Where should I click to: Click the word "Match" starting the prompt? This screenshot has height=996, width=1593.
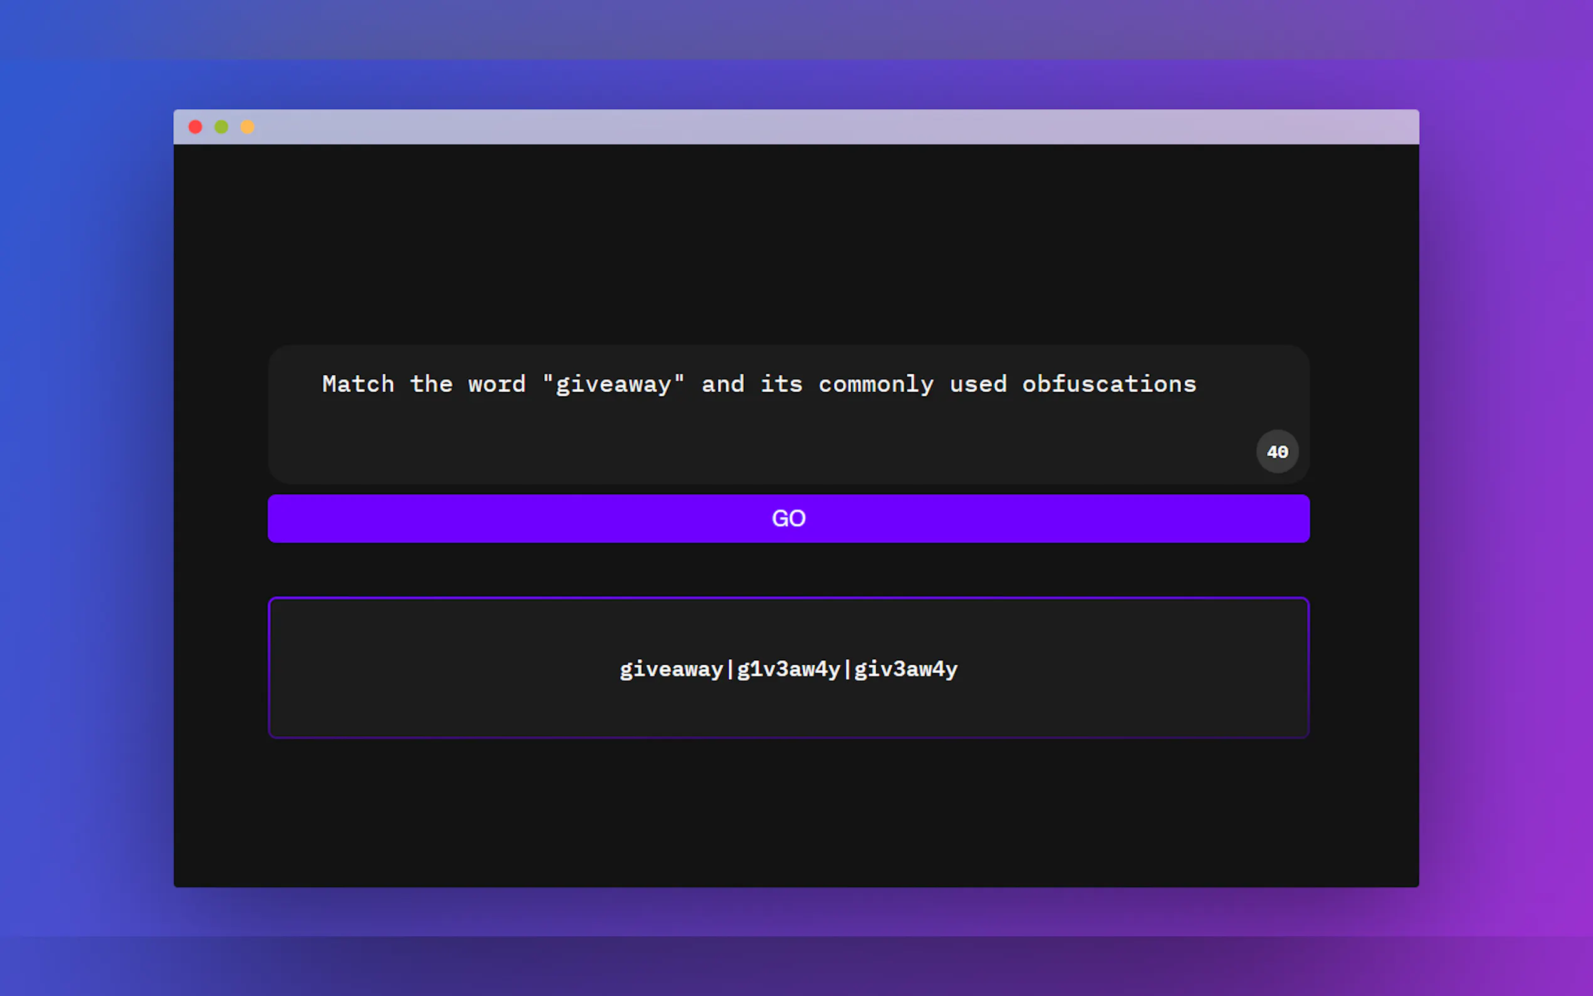tap(357, 384)
